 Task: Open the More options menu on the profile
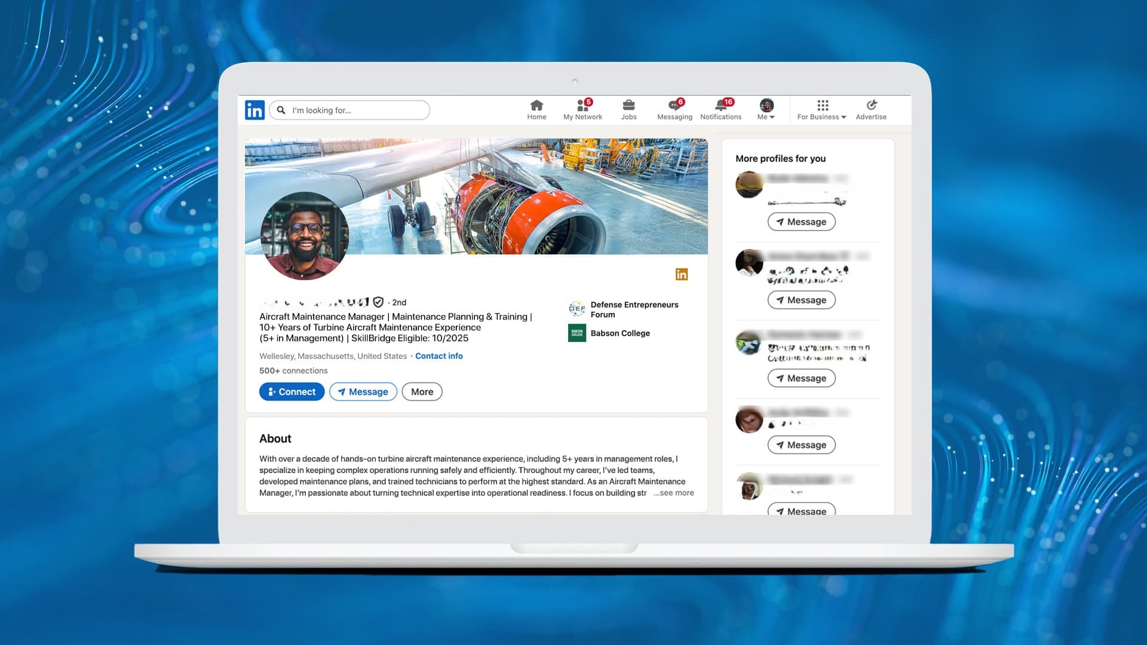coord(422,391)
